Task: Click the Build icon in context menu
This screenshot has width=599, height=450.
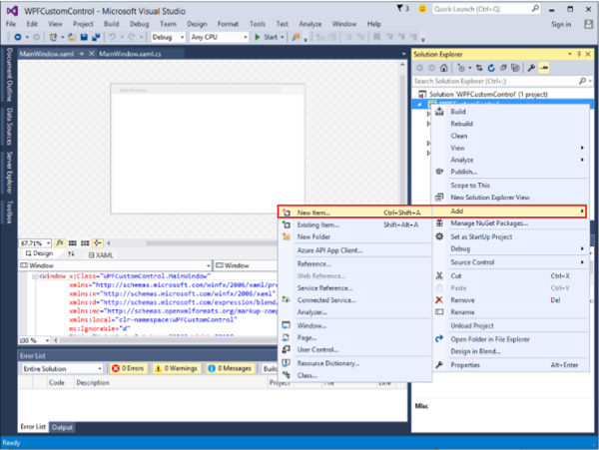Action: tap(440, 112)
